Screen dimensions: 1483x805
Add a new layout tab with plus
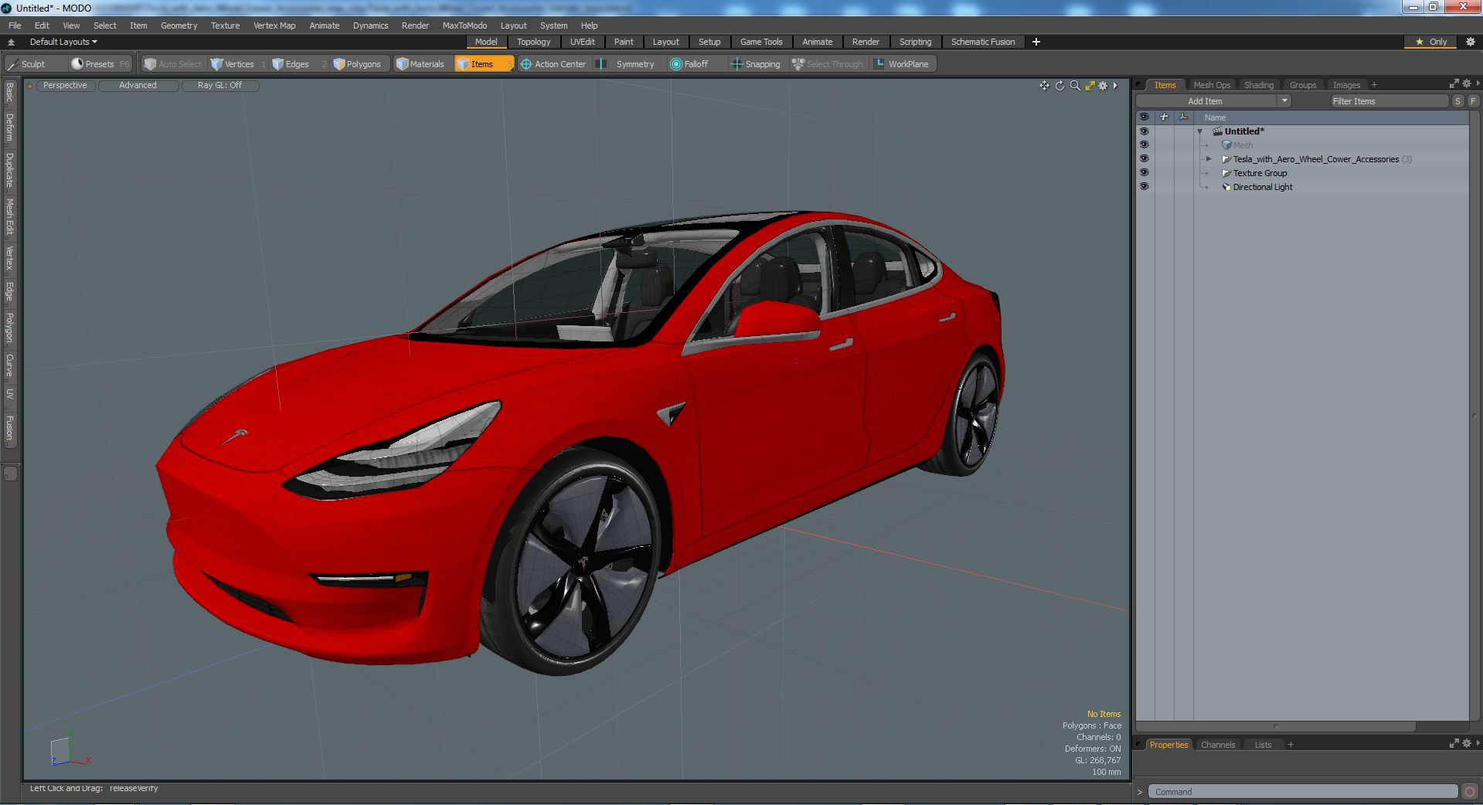tap(1036, 42)
